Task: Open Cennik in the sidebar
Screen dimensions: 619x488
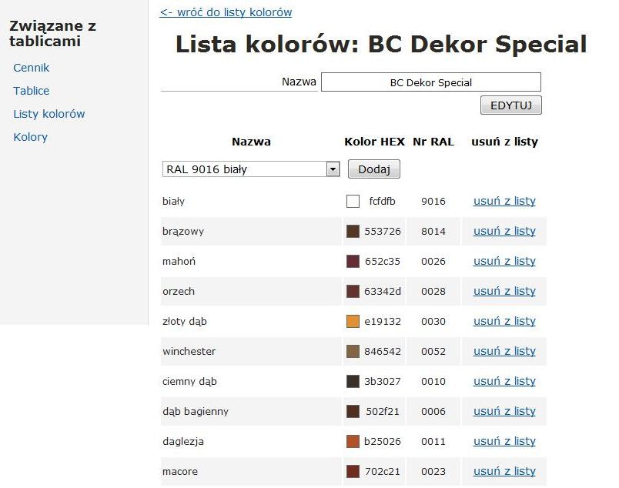Action: 32,68
